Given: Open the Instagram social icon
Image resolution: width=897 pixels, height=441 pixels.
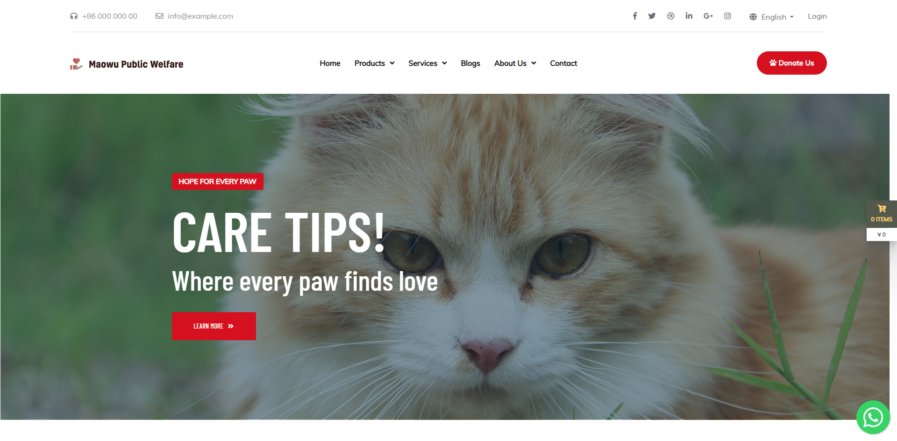Looking at the screenshot, I should pos(727,16).
